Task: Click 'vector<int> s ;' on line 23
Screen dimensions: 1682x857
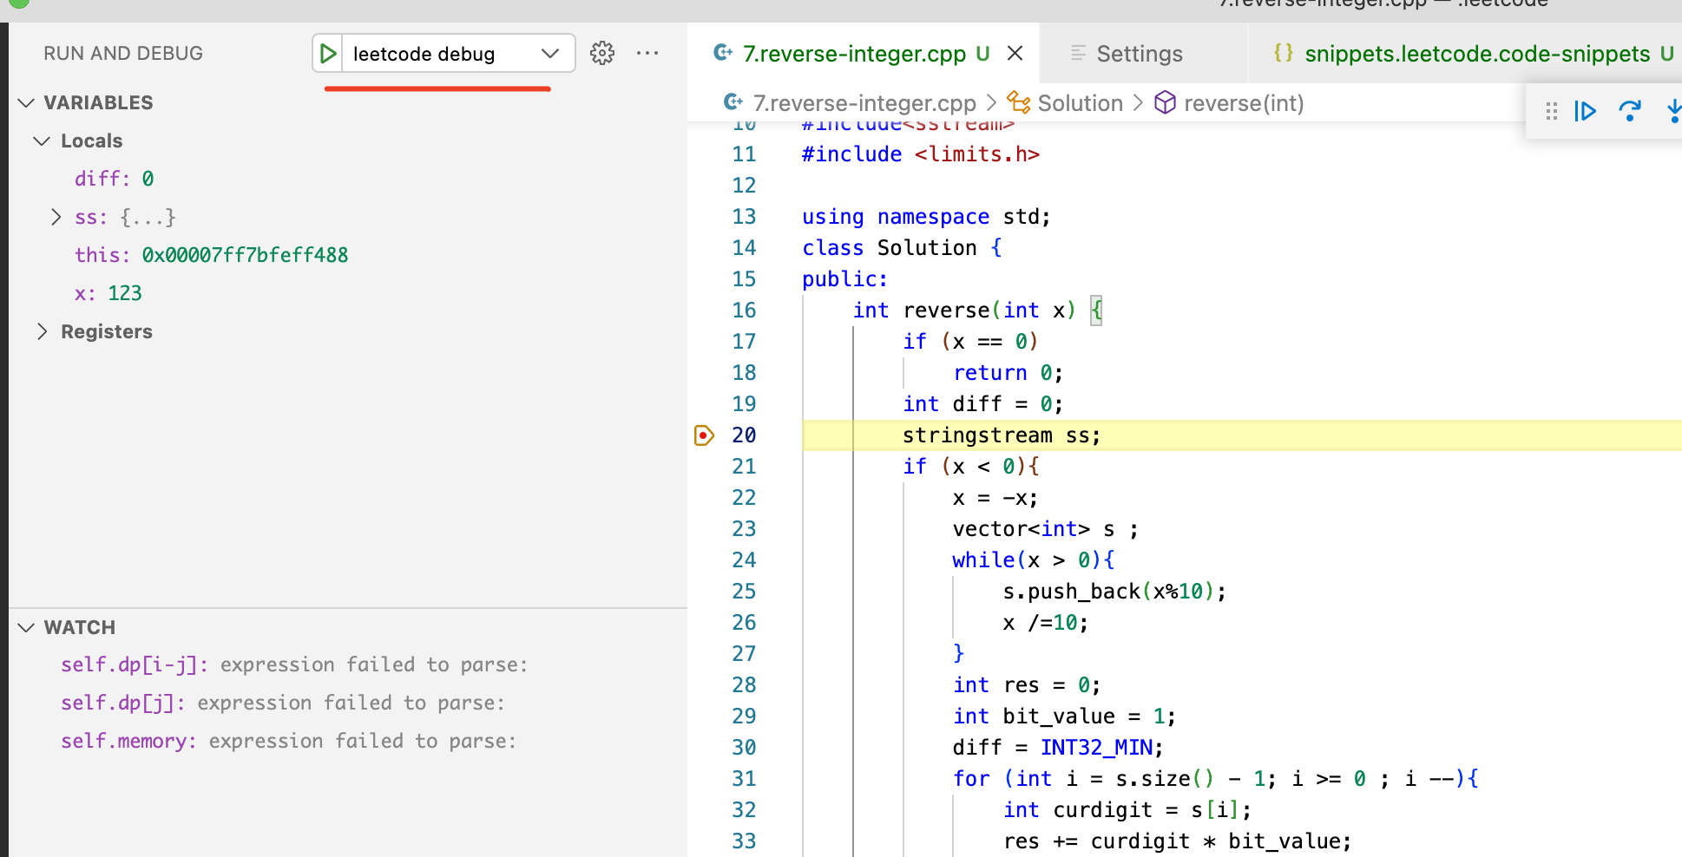Action: [x=1045, y=529]
